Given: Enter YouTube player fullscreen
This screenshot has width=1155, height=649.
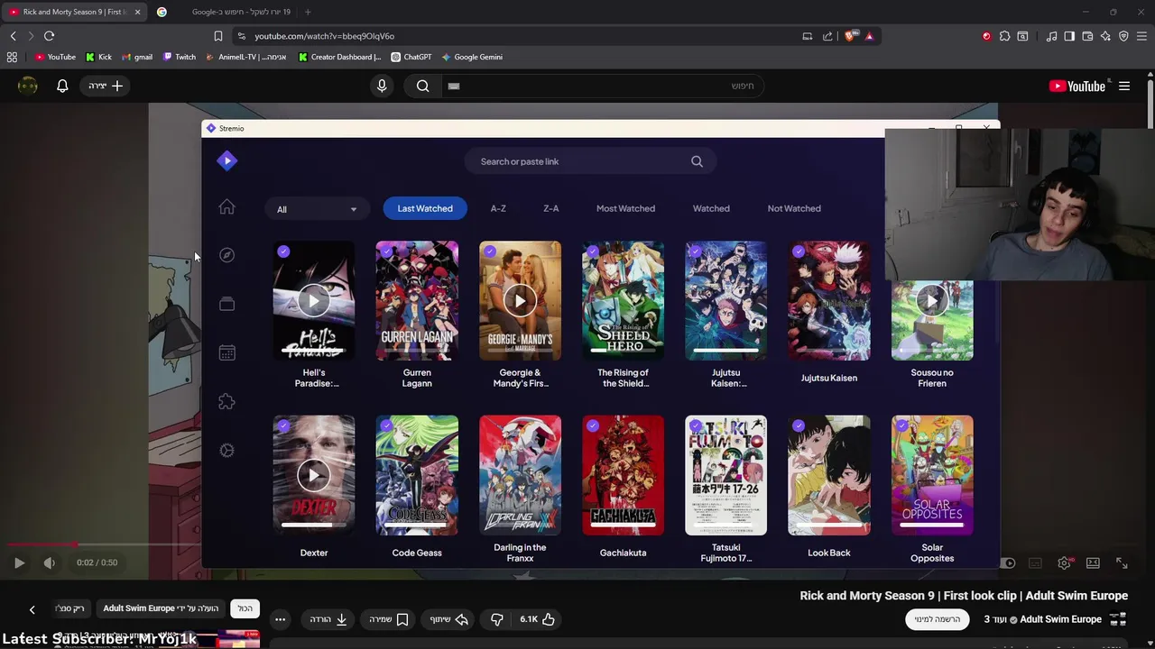Looking at the screenshot, I should (x=1122, y=562).
